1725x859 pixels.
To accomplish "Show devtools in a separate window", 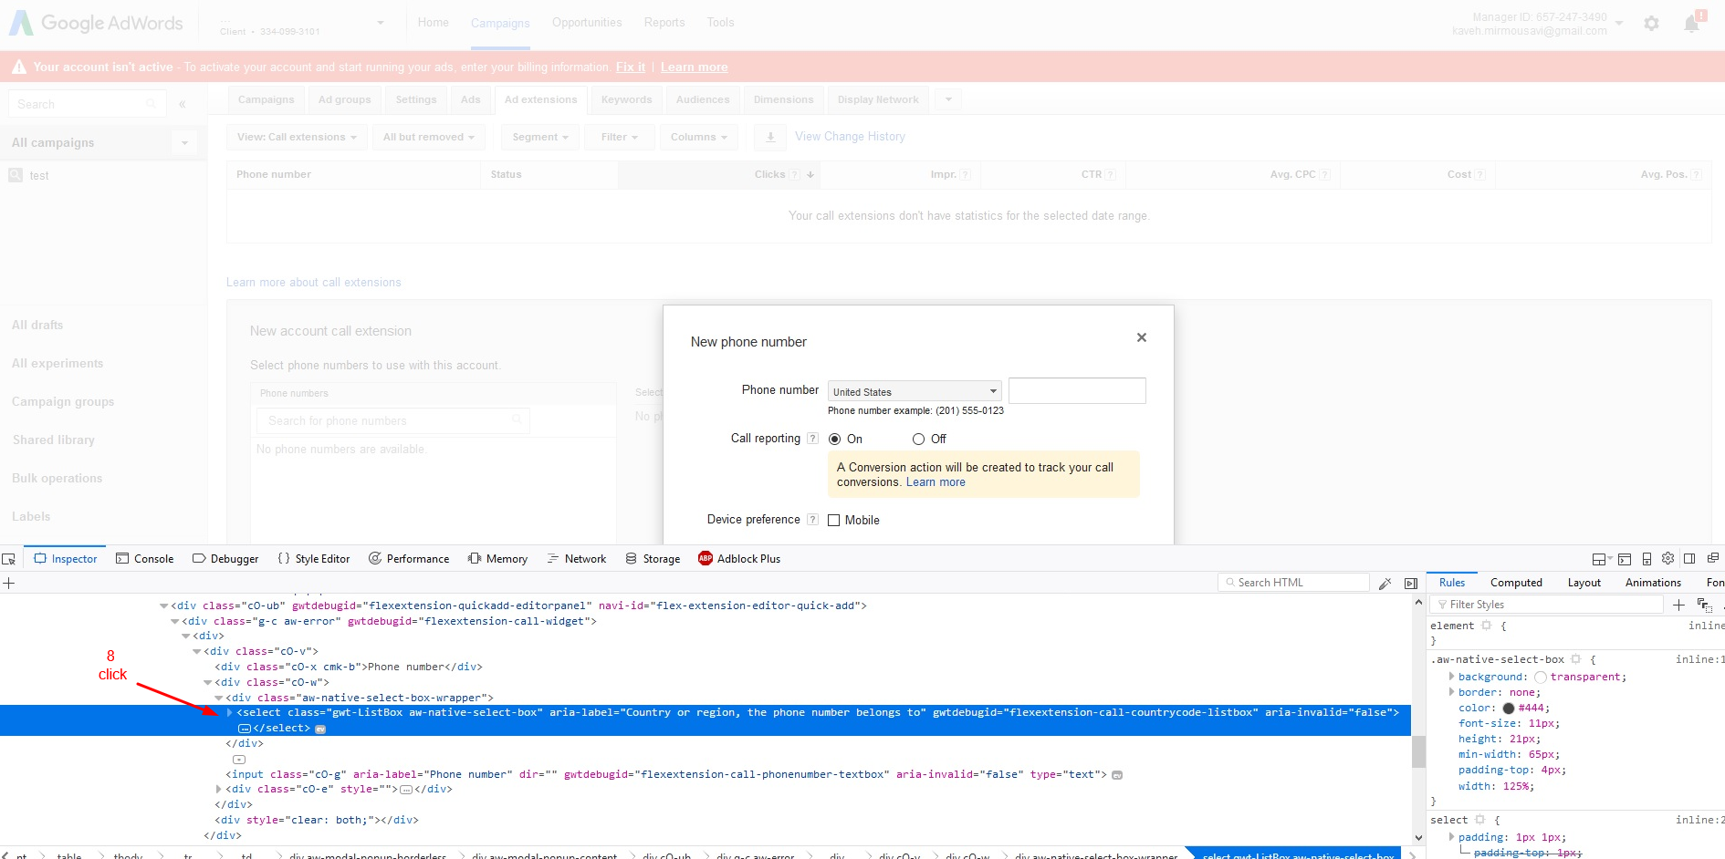I will click(1713, 558).
